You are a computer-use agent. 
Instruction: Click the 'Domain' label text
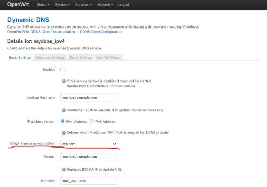click(x=50, y=157)
